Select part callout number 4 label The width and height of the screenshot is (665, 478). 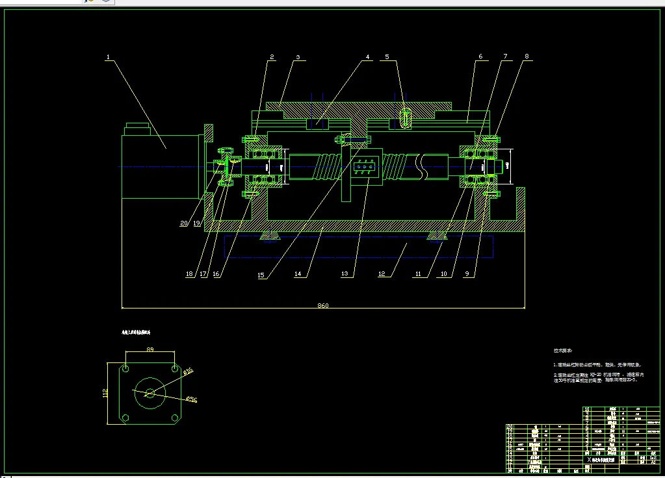pos(367,57)
